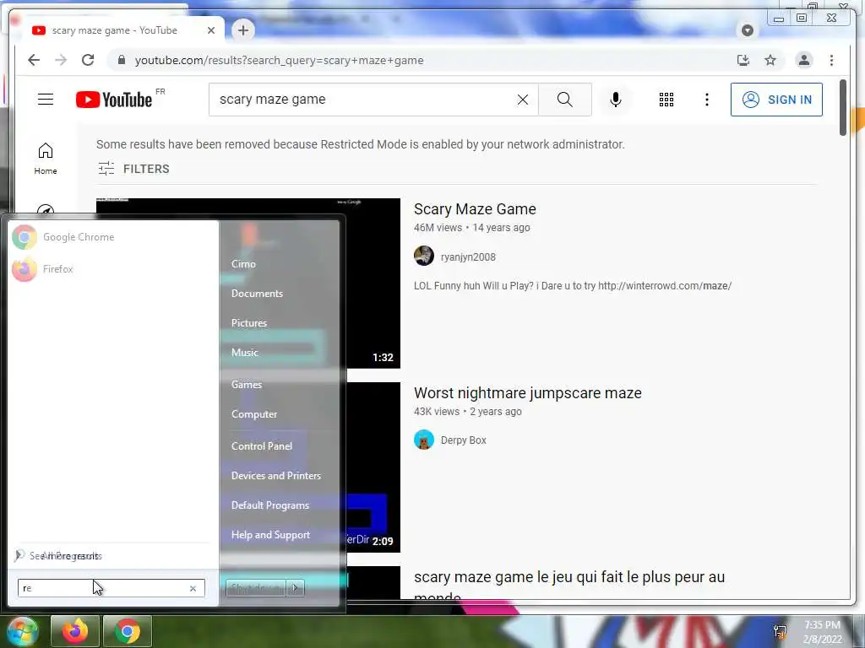The height and width of the screenshot is (648, 865).
Task: Close the scary maze game YouTube tab
Action: point(210,30)
